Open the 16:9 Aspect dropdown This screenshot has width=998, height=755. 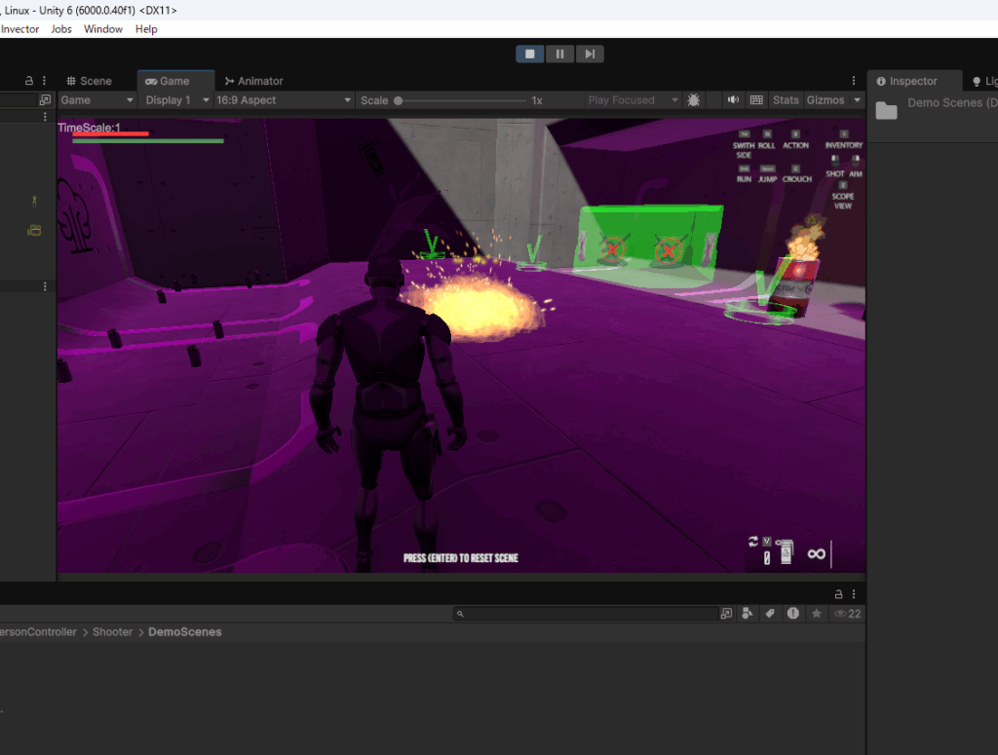(283, 100)
